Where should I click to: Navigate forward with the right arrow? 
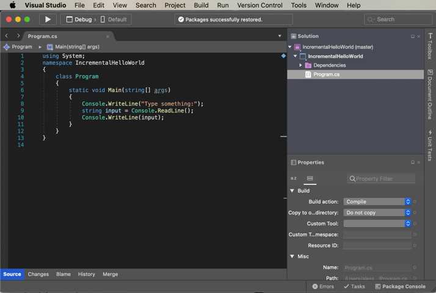point(18,36)
